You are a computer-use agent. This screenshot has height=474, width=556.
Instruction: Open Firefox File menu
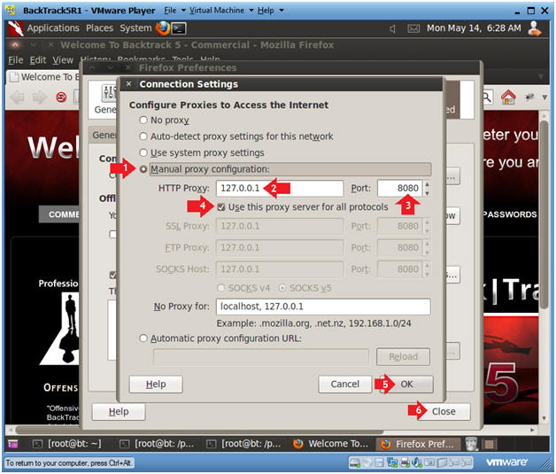tap(16, 60)
